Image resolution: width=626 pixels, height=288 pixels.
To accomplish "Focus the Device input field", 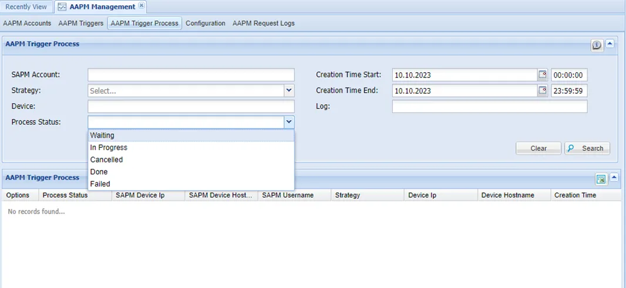I will point(191,106).
